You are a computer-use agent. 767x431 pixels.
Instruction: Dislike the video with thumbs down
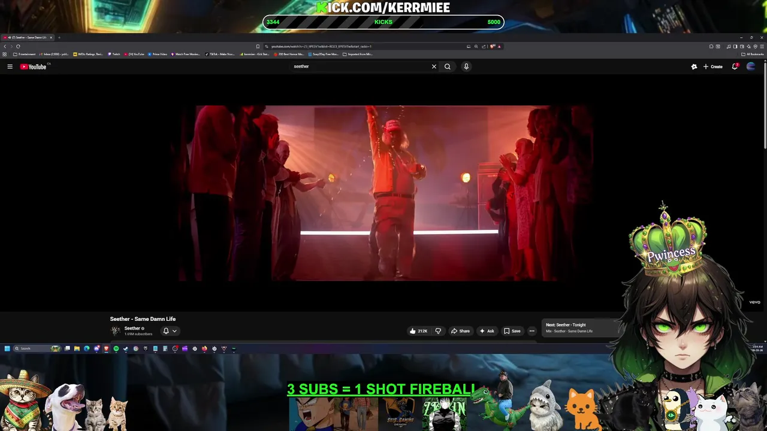tap(438, 331)
